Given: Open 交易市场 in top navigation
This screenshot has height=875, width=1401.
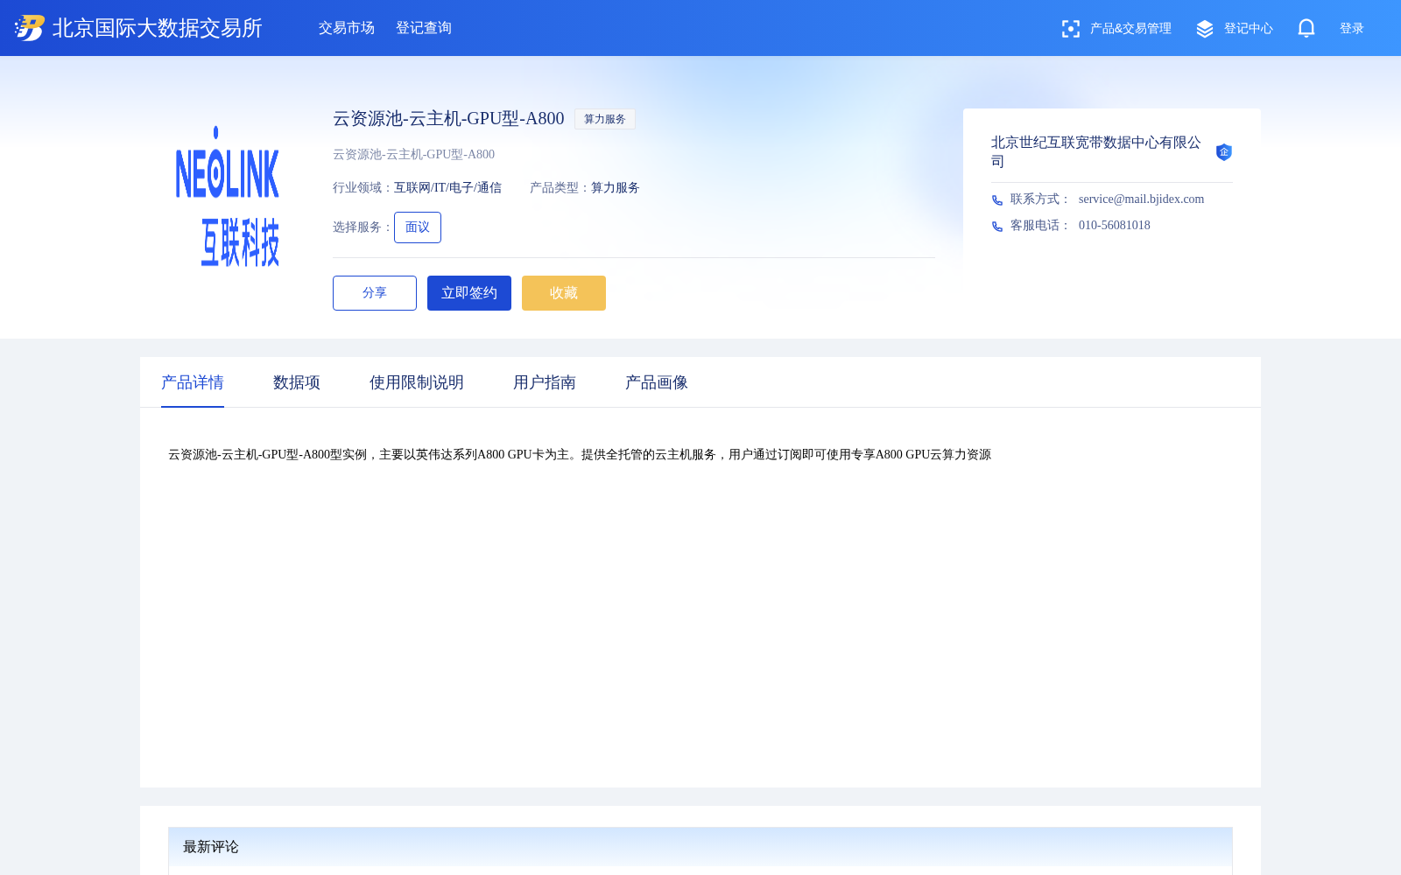Looking at the screenshot, I should pos(347,28).
